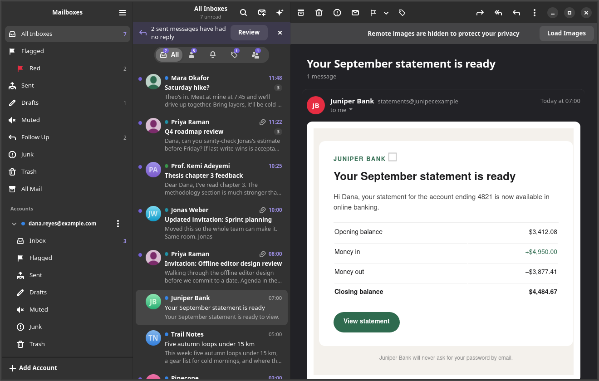Viewport: 599px width, 381px height.
Task: Open the All Mail mailbox
Action: [x=68, y=189]
